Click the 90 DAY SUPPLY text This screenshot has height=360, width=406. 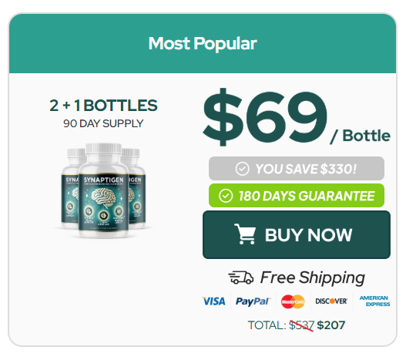click(x=103, y=123)
